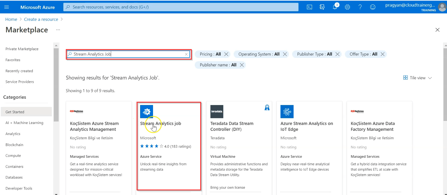Select the Analytics category
Image resolution: width=447 pixels, height=195 pixels.
coord(13,134)
